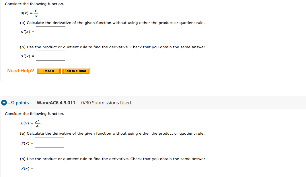The height and width of the screenshot is (177, 306).
Task: Click the gray question header bar
Action: pos(153,102)
